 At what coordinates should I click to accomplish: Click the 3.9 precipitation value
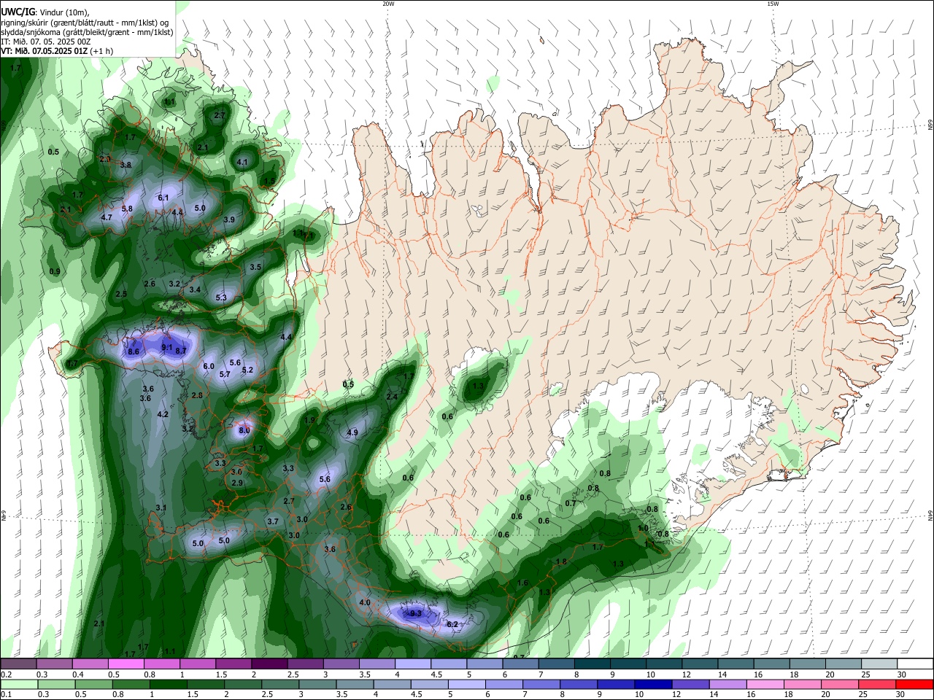point(229,219)
